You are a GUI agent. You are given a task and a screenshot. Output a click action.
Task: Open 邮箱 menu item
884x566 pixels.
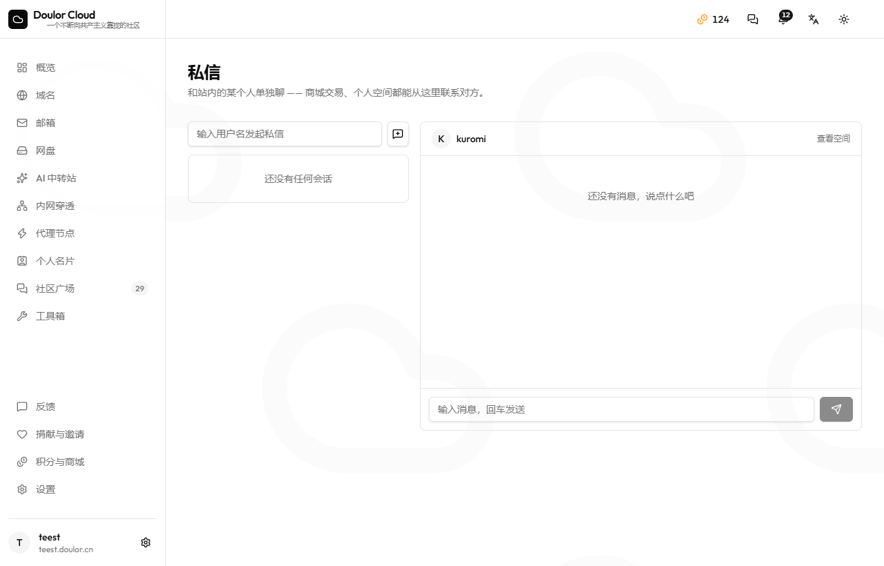[x=82, y=123]
